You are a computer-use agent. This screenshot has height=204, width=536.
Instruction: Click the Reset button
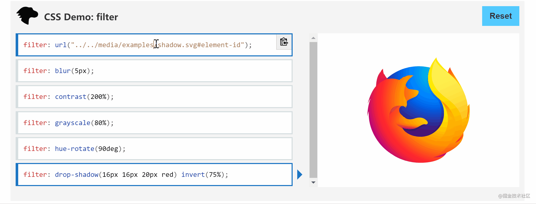(x=501, y=16)
